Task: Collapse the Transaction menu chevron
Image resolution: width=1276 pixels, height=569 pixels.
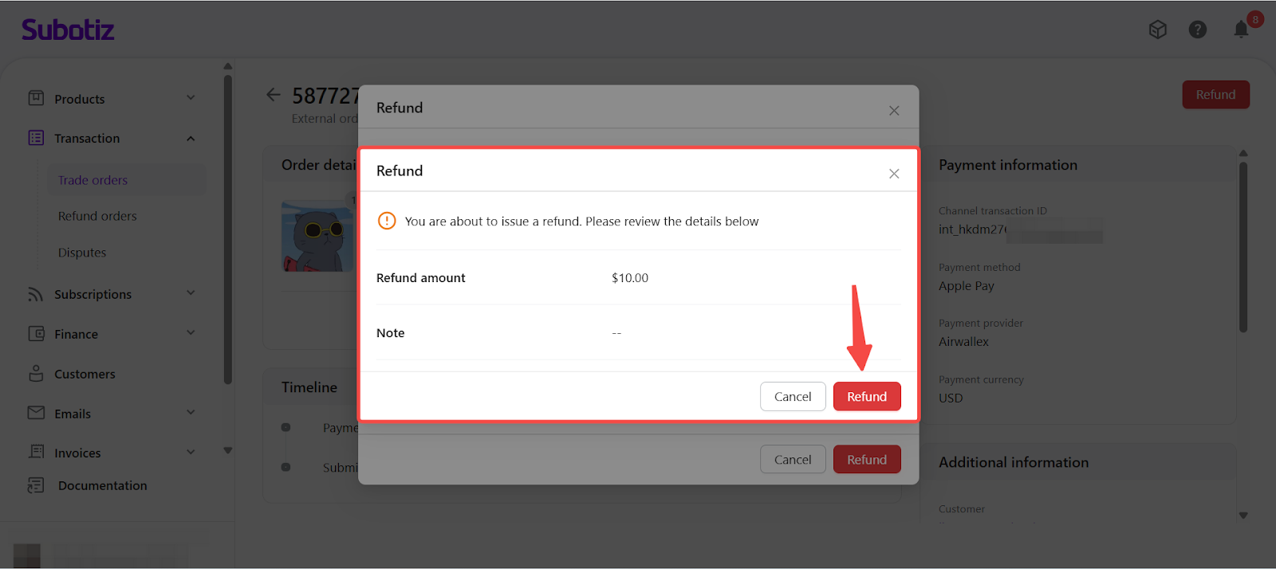Action: pyautogui.click(x=191, y=139)
